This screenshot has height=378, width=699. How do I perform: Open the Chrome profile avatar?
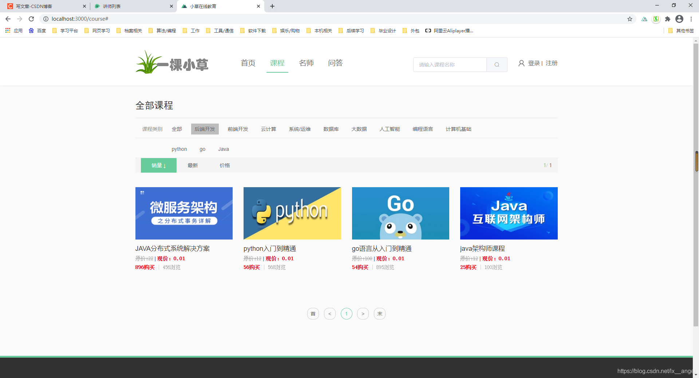679,19
